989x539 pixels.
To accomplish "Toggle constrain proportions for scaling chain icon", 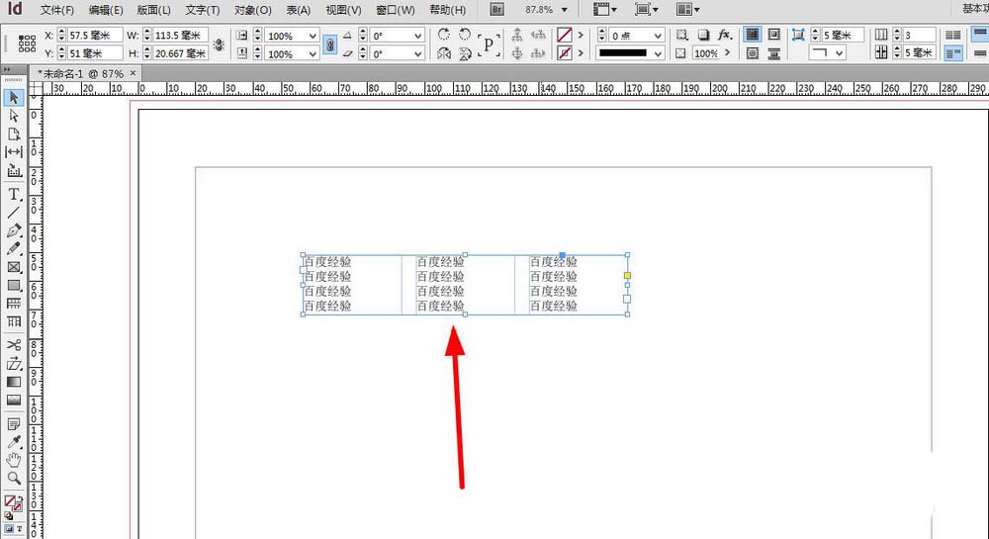I will (x=330, y=45).
